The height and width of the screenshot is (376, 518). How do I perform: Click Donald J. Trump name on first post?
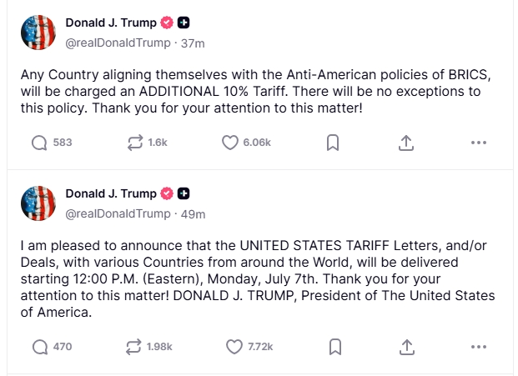pos(110,23)
